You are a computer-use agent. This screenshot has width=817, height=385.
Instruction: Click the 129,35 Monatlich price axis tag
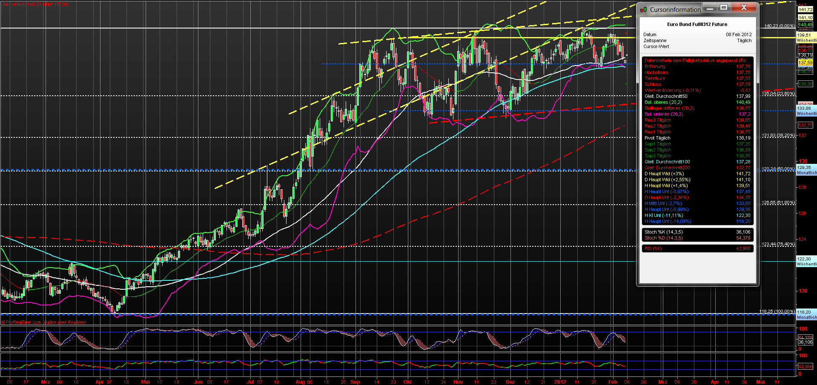pos(806,170)
